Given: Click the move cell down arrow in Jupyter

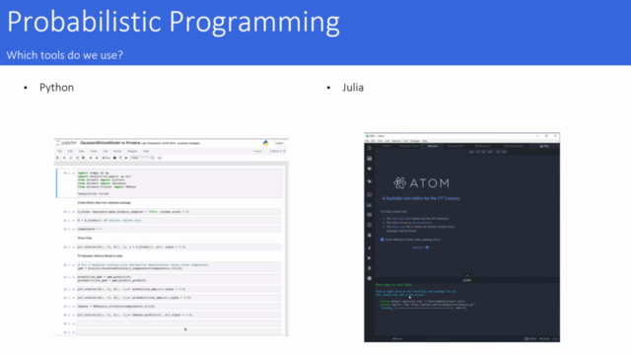Looking at the screenshot, I should (x=97, y=158).
